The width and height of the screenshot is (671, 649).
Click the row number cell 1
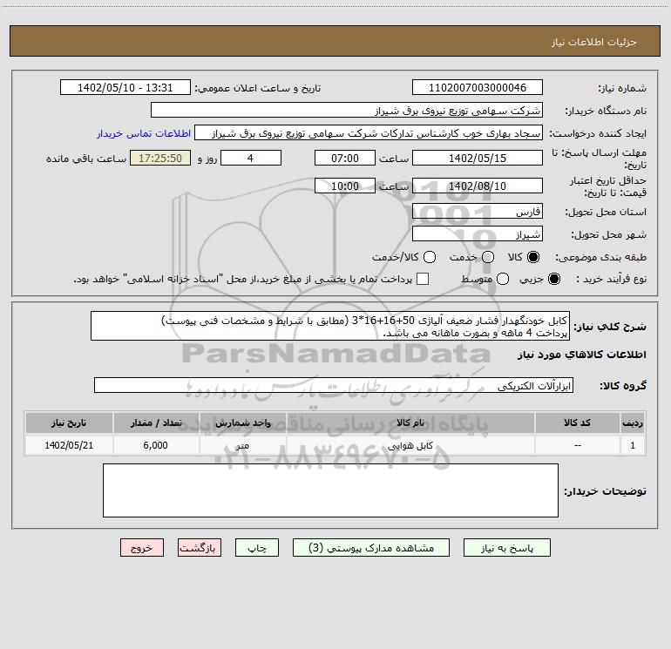click(633, 445)
